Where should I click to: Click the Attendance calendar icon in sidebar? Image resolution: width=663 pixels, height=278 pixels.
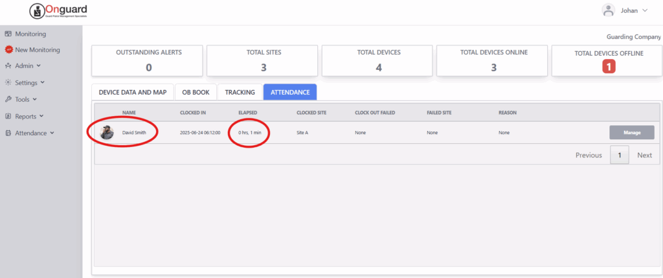click(8, 133)
